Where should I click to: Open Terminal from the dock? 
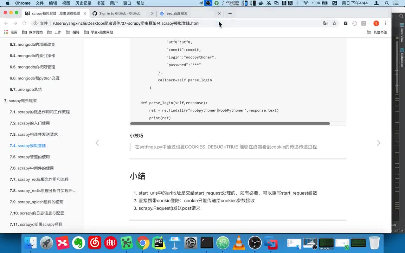point(207,243)
